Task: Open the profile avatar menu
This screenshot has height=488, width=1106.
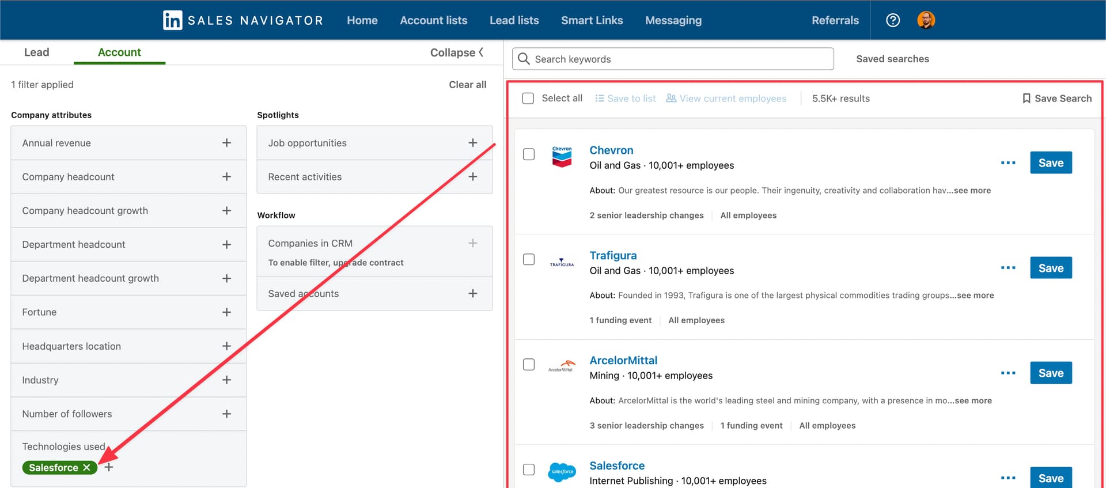Action: point(926,20)
